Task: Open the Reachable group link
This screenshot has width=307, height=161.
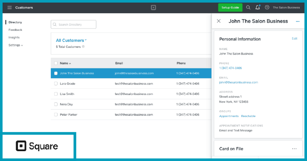Action: click(248, 116)
